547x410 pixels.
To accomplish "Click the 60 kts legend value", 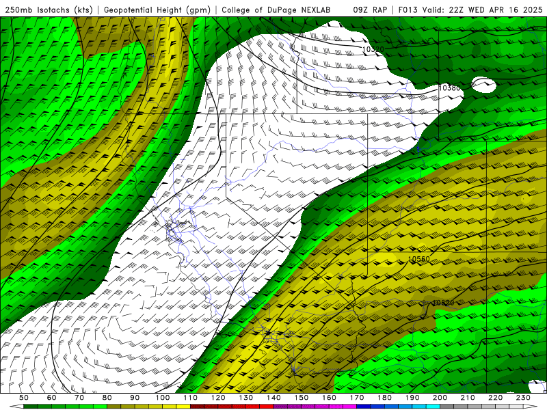I will coord(51,398).
